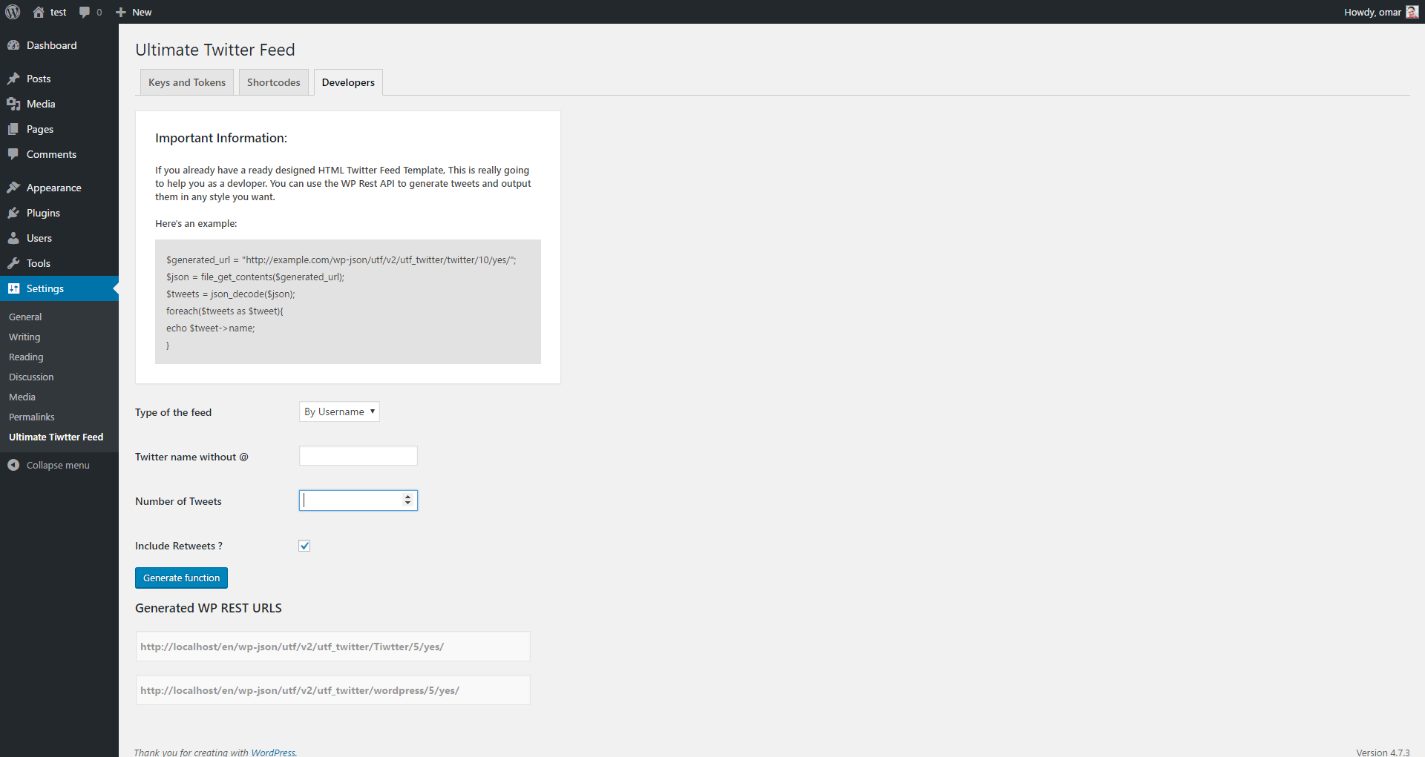Click the Users person icon
Image resolution: width=1425 pixels, height=757 pixels.
click(x=13, y=238)
